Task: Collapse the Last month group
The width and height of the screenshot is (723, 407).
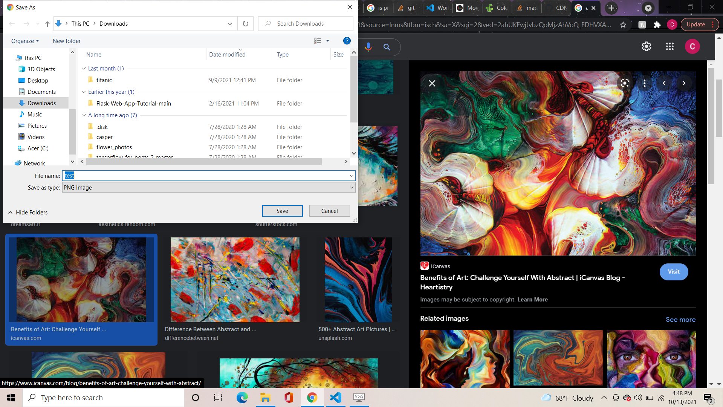Action: click(x=84, y=69)
